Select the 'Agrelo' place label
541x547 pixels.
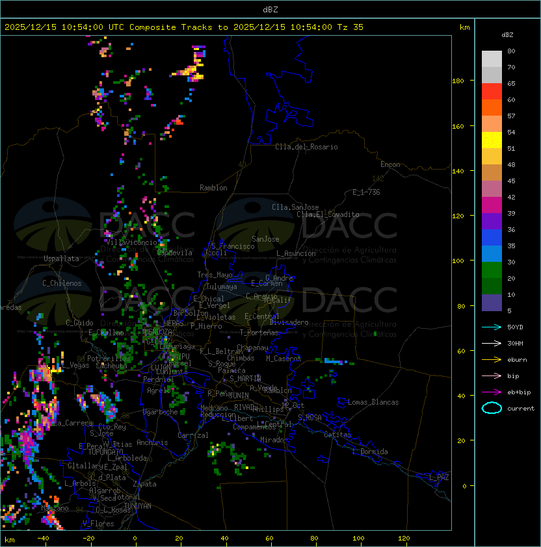159,390
